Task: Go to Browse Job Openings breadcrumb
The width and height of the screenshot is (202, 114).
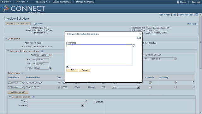Action: coord(62,2)
